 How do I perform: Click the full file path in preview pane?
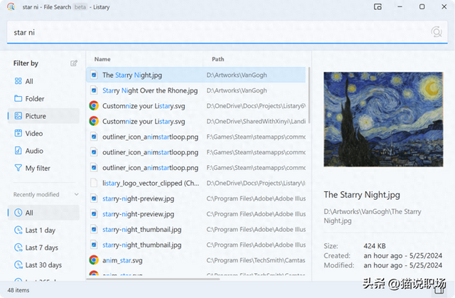(373, 216)
